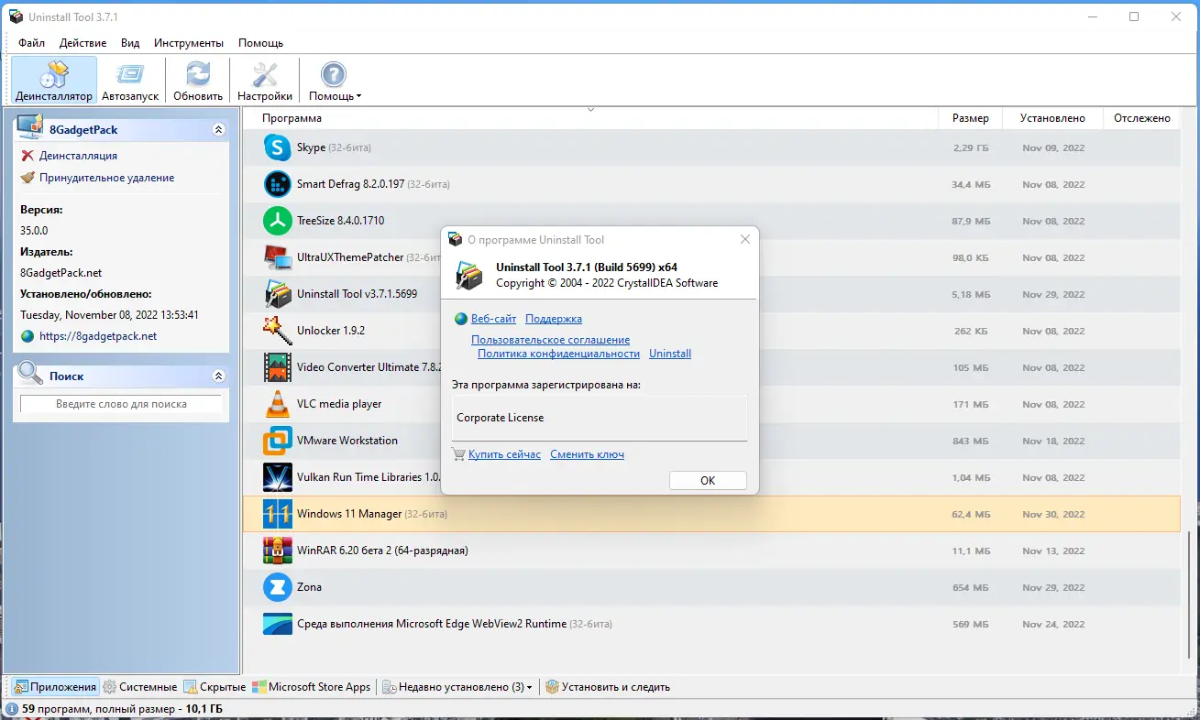The image size is (1200, 720).
Task: Select the Uninstall Tool list icon
Action: pos(277,294)
